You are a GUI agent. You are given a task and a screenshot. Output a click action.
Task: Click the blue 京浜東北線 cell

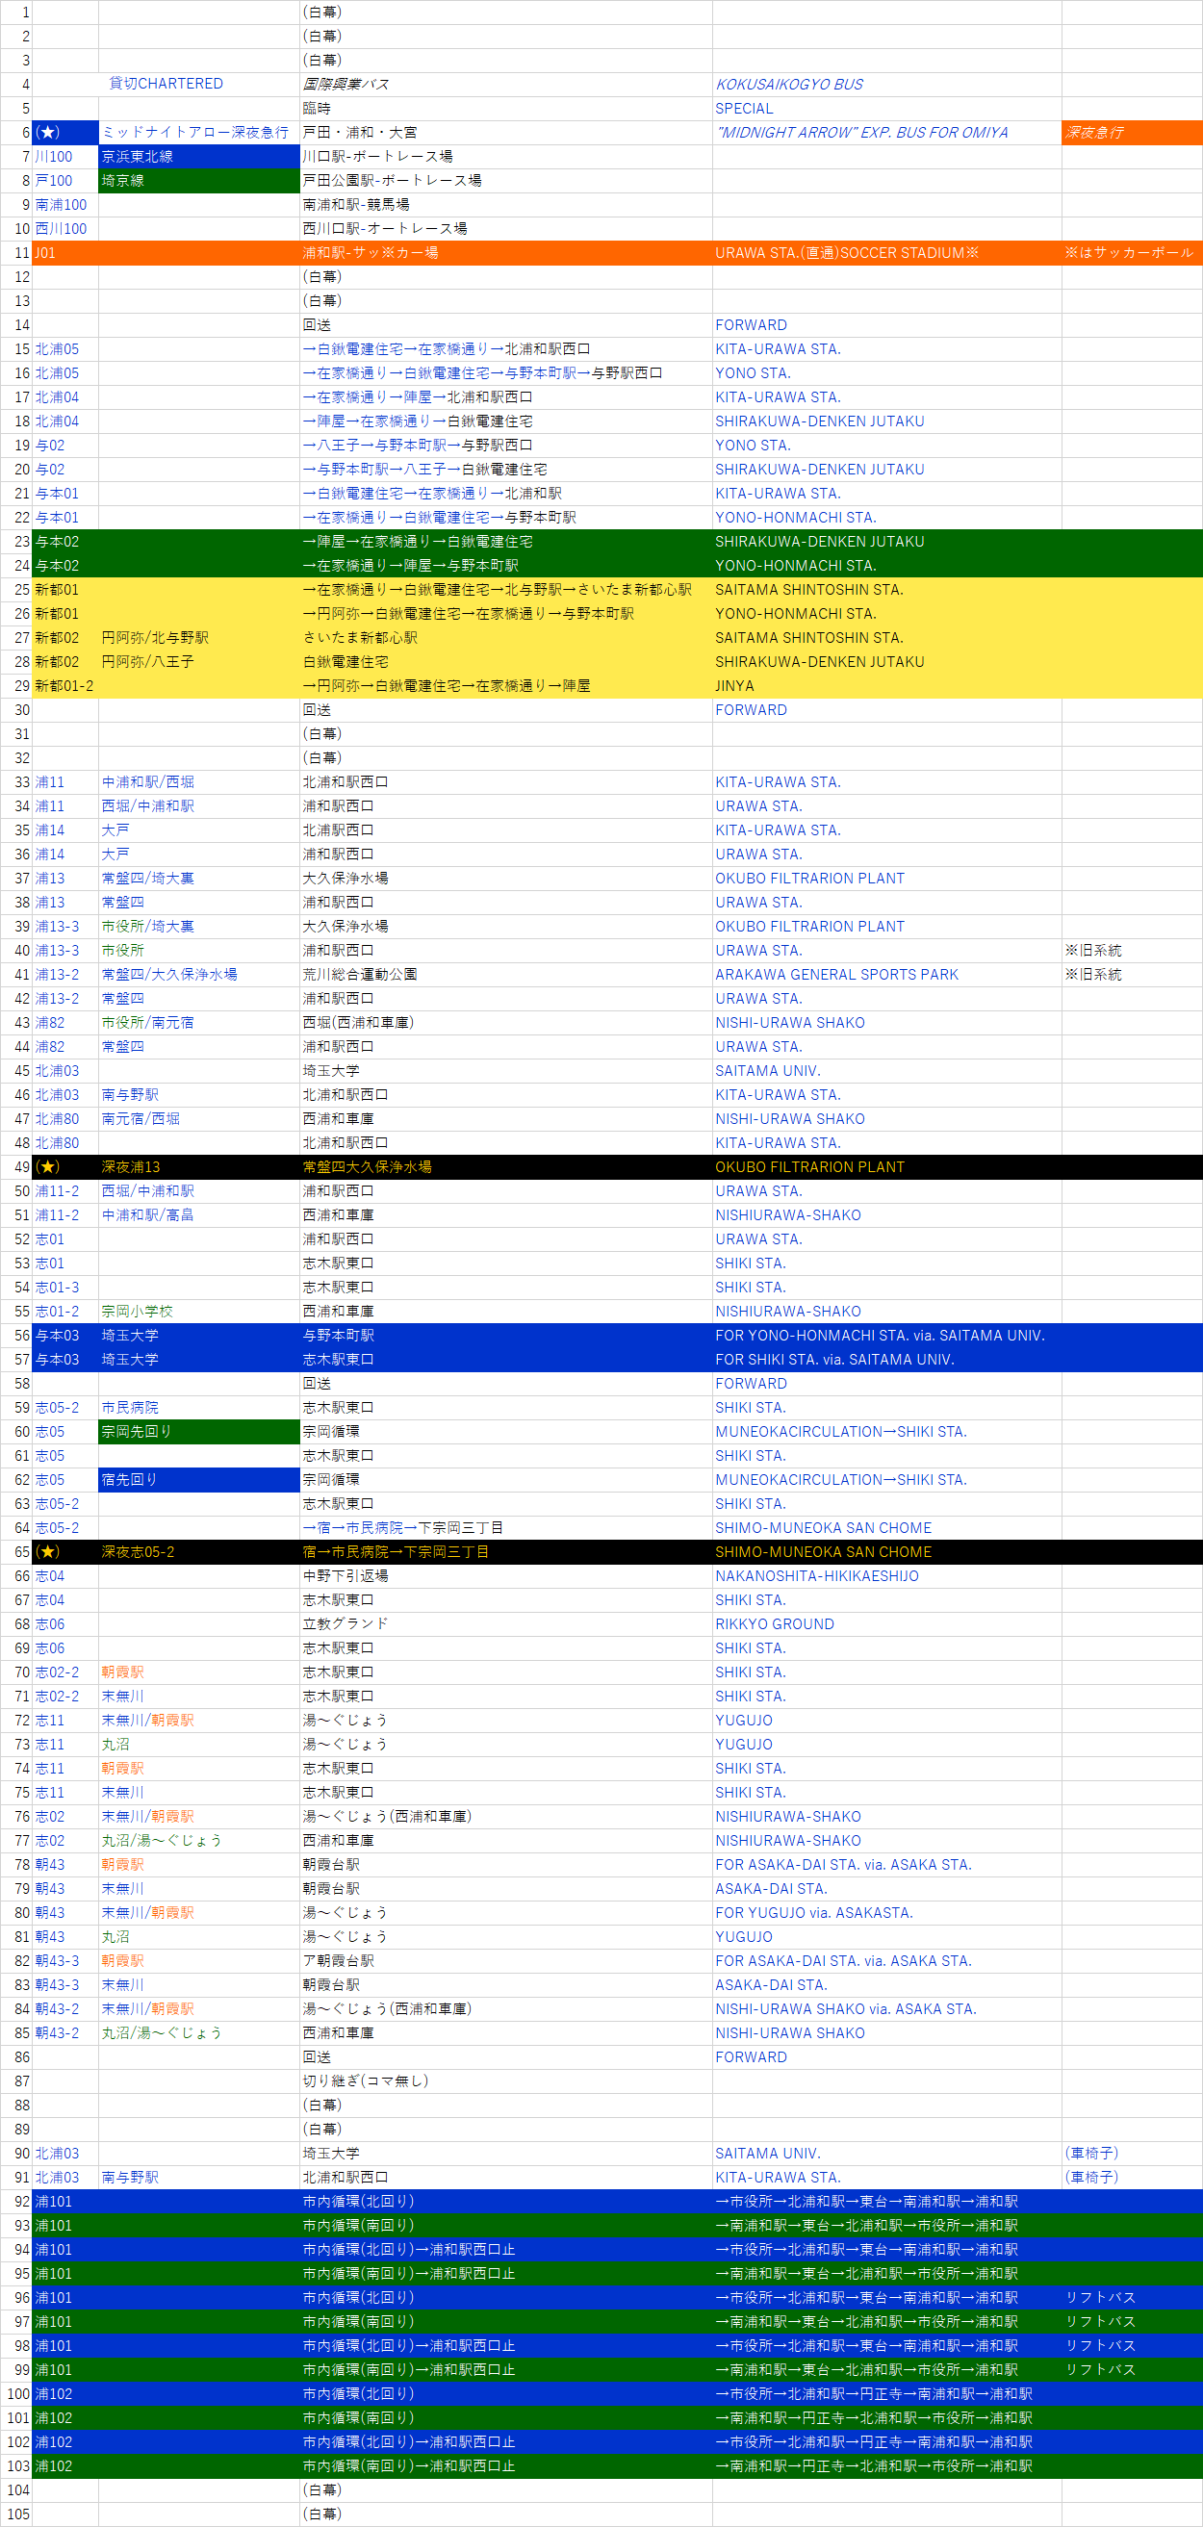pos(198,157)
